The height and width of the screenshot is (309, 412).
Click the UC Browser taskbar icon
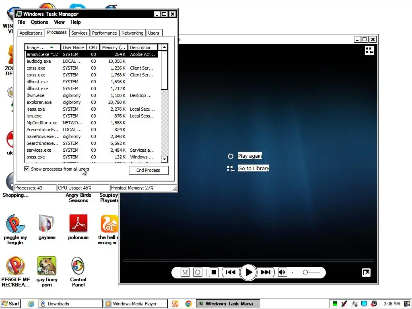pos(175,304)
